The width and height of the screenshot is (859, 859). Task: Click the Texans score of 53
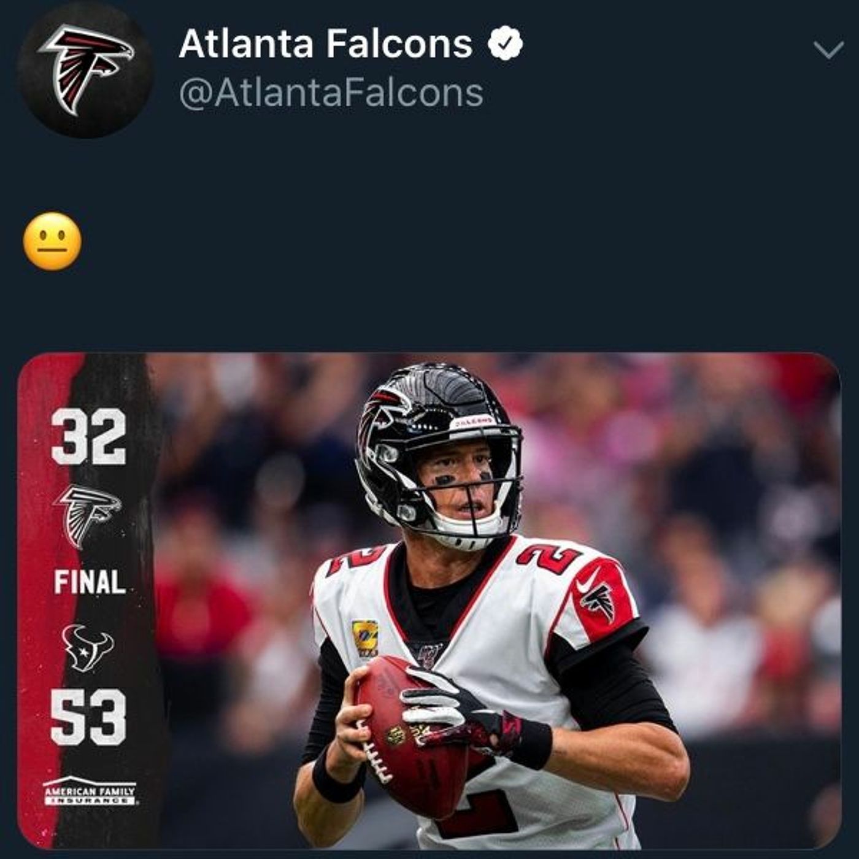pyautogui.click(x=88, y=717)
